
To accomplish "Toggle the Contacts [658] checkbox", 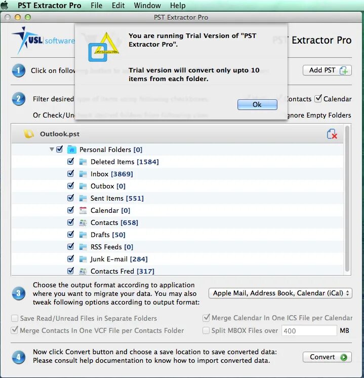I will [70, 222].
